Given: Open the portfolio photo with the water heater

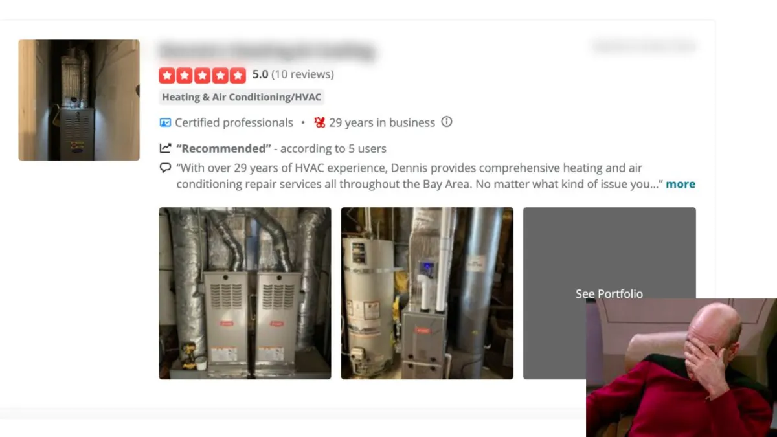Looking at the screenshot, I should click(x=427, y=293).
